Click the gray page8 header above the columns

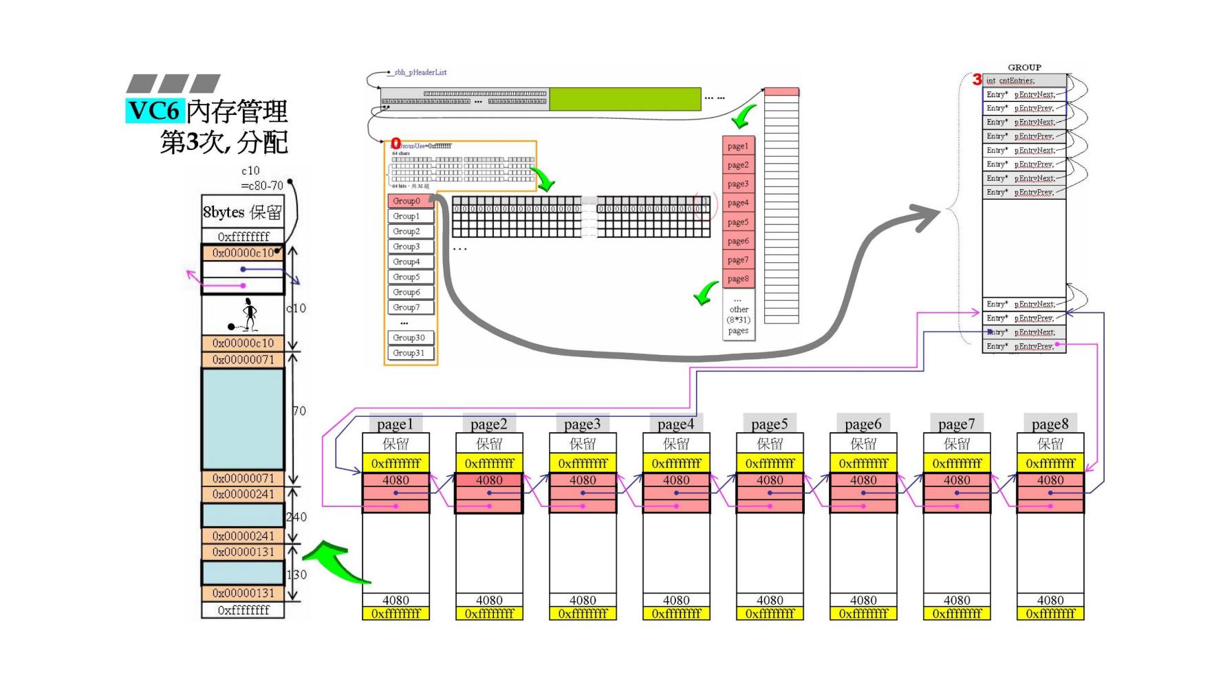[1050, 423]
